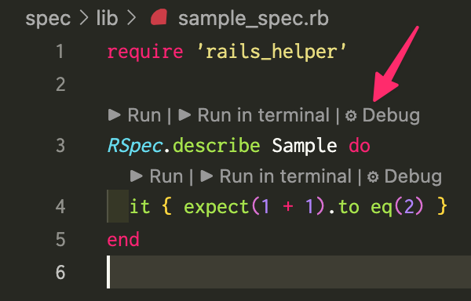Open the lib breadcrumb folder
This screenshot has width=471, height=301.
tap(107, 18)
